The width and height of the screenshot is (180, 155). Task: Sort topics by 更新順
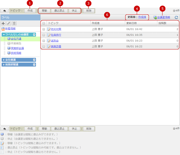(131, 17)
